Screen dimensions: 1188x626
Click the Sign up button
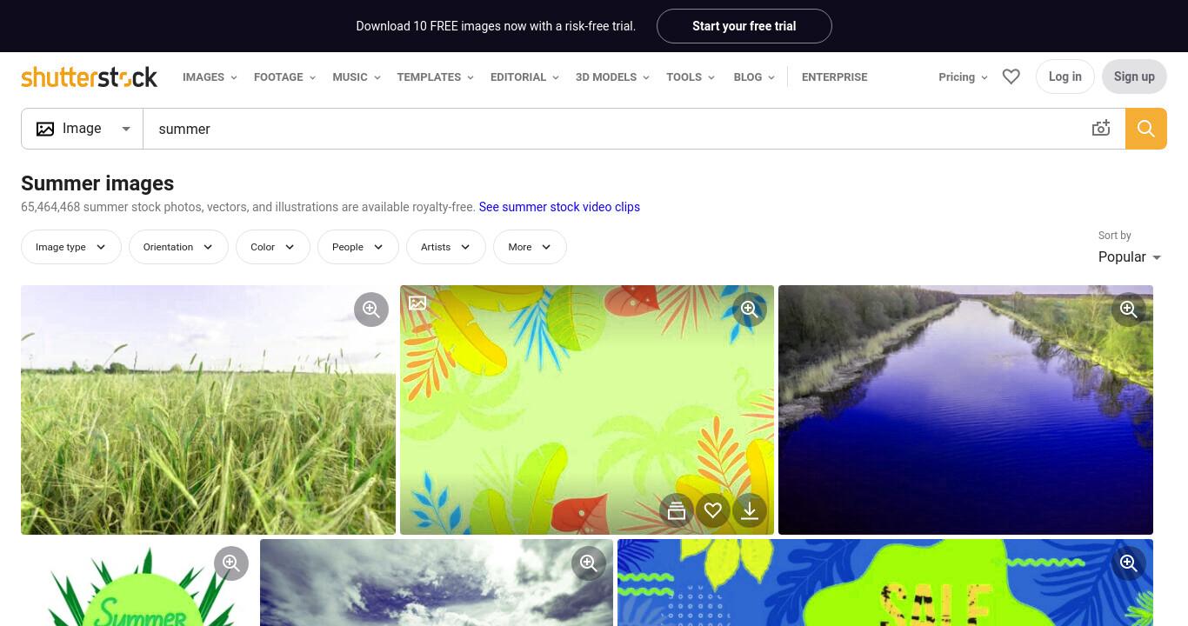[x=1134, y=77]
